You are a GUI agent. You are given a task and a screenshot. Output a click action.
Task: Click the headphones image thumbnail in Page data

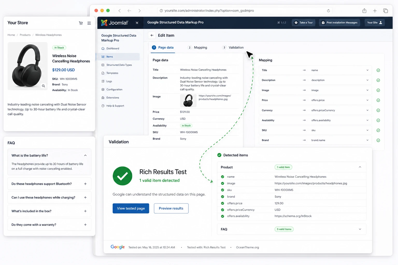click(x=188, y=101)
